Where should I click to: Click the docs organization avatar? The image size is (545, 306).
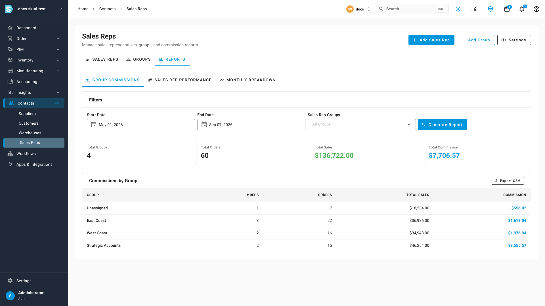click(x=350, y=9)
